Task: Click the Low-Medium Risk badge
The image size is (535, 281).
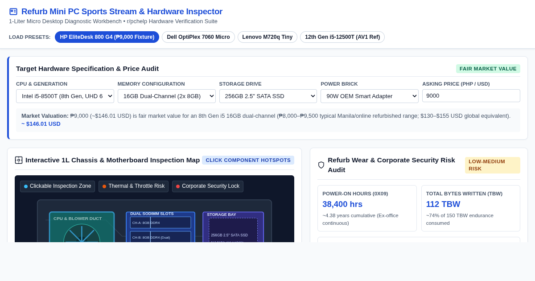Action: pyautogui.click(x=493, y=165)
